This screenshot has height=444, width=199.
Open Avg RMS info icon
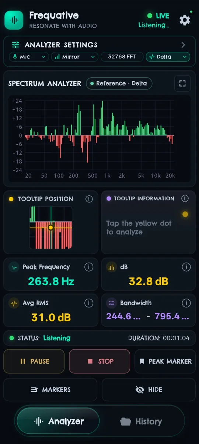[x=88, y=303]
